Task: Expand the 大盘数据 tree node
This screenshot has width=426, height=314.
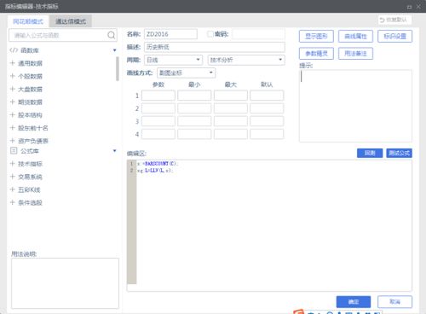Action: [12, 89]
